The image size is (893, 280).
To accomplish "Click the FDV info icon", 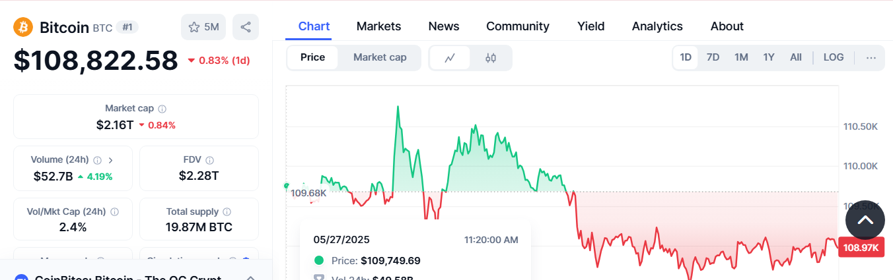I will pyautogui.click(x=210, y=160).
